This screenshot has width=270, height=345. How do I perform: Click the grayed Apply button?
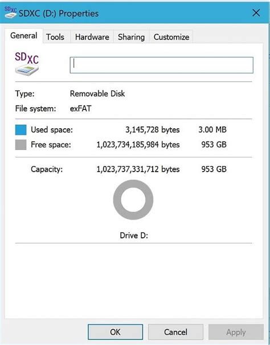(236, 332)
